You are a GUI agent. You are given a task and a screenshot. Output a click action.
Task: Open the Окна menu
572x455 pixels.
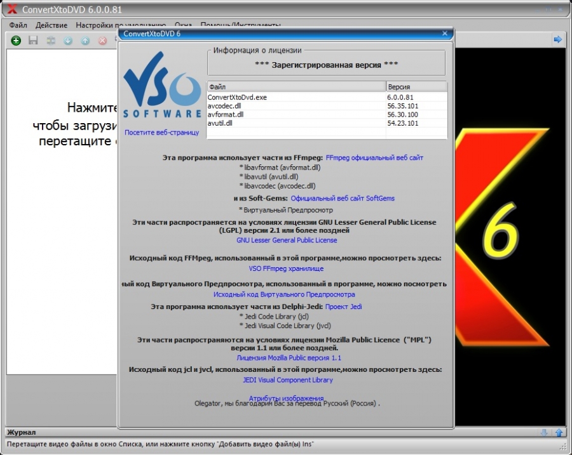[x=183, y=25]
